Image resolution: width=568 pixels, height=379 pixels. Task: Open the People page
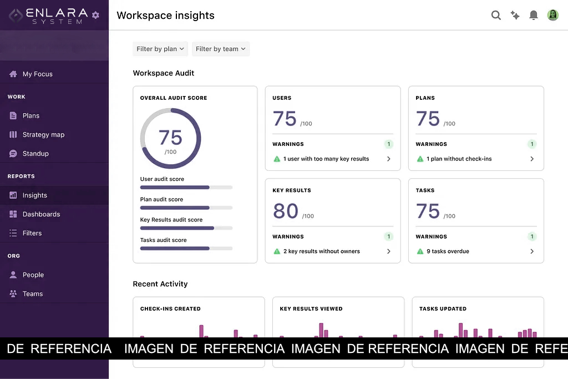[33, 275]
